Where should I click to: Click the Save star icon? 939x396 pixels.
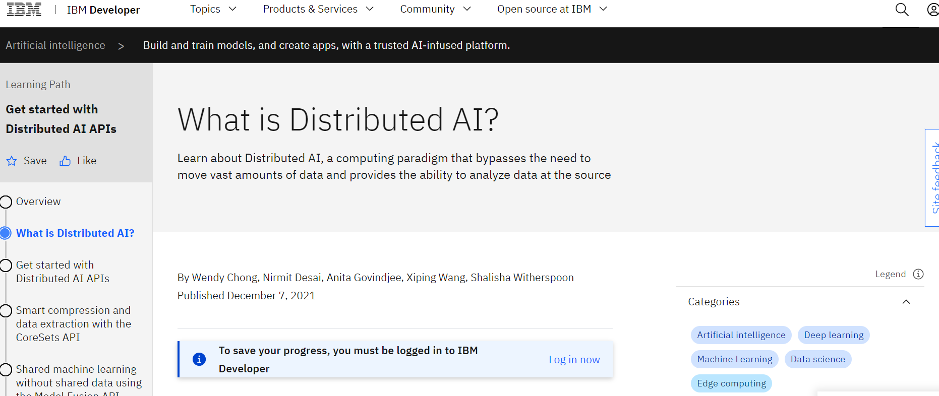click(12, 161)
